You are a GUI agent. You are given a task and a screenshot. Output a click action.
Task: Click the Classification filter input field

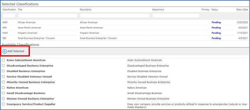point(9,15)
